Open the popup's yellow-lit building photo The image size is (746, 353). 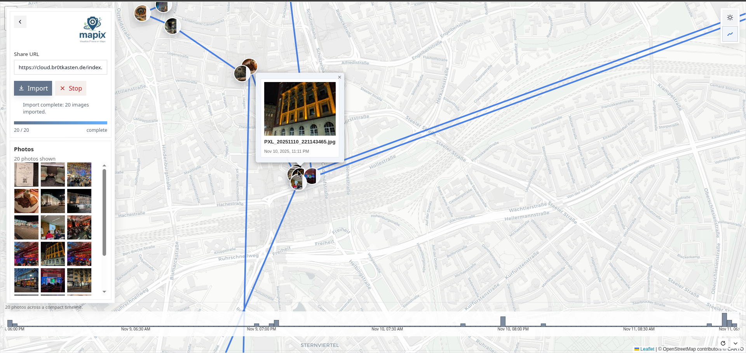click(x=300, y=109)
